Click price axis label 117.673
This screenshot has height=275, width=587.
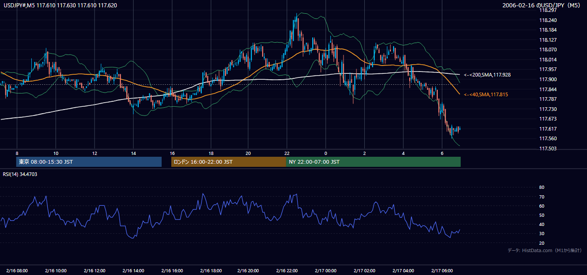coord(548,119)
